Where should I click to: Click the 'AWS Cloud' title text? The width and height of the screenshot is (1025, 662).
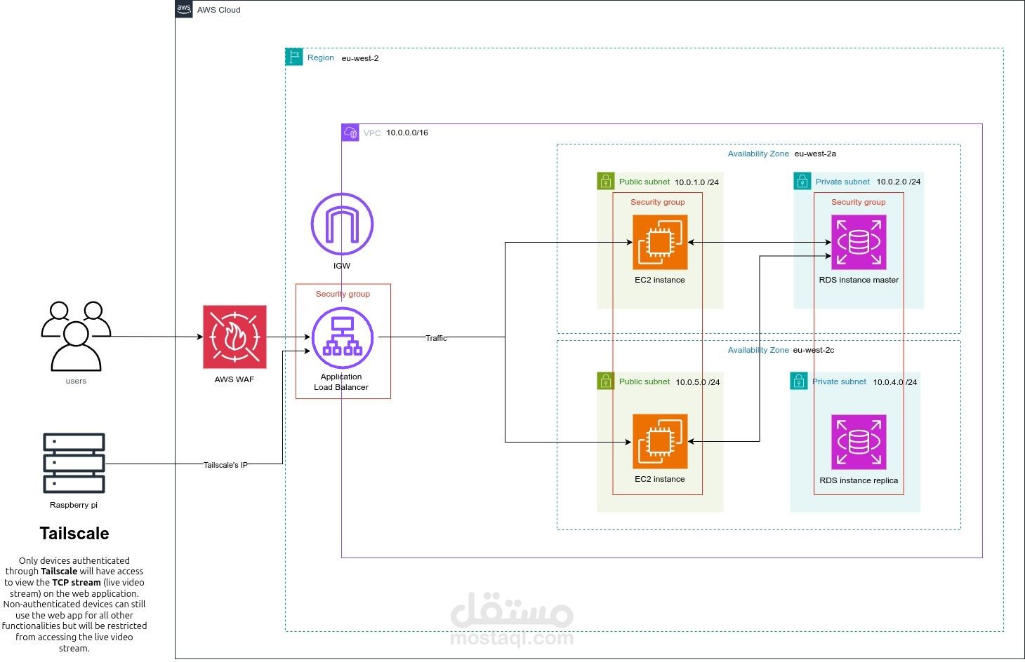pos(218,10)
